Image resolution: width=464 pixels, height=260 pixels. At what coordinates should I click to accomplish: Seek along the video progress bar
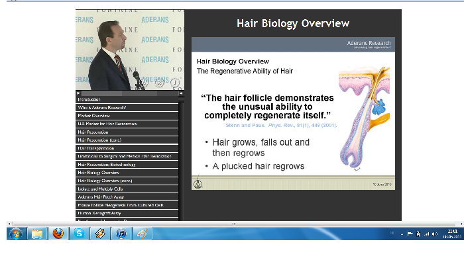click(129, 93)
